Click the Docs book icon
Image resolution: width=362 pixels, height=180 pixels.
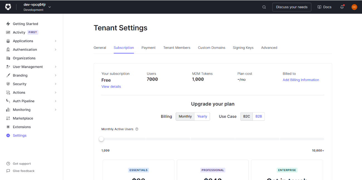(x=319, y=7)
